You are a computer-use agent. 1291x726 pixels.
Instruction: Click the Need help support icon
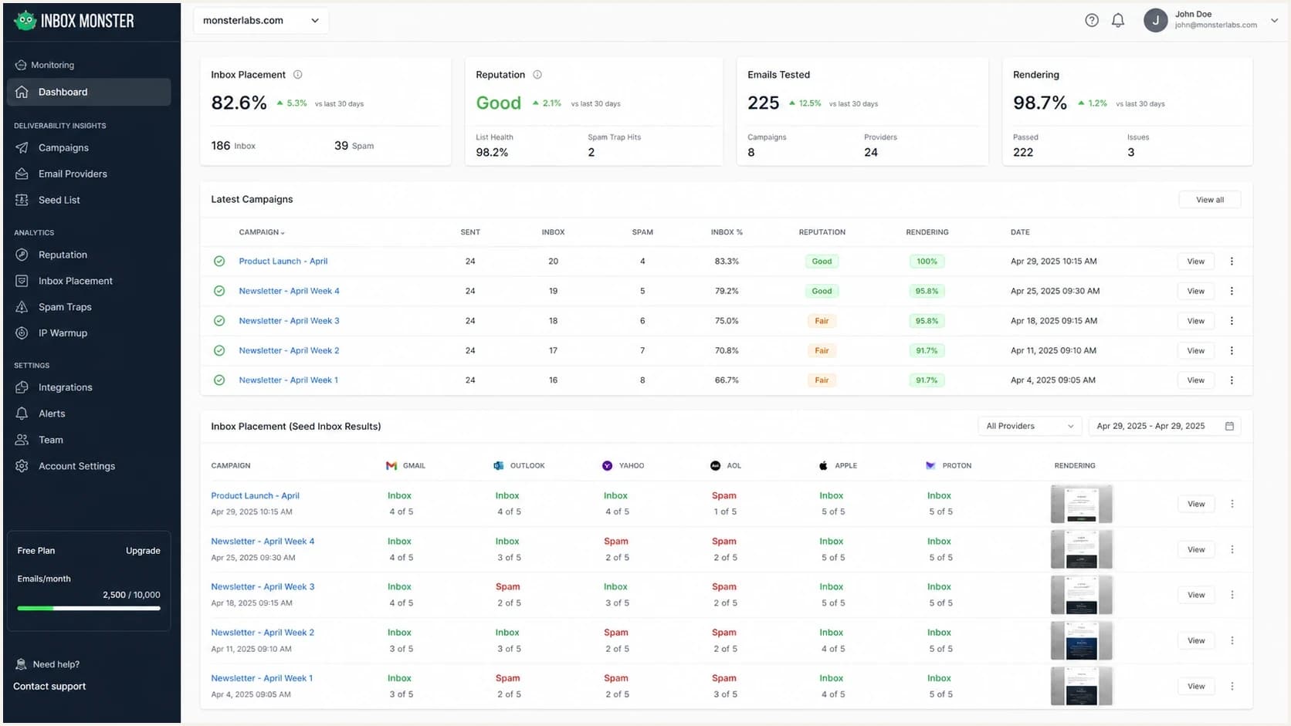point(21,664)
